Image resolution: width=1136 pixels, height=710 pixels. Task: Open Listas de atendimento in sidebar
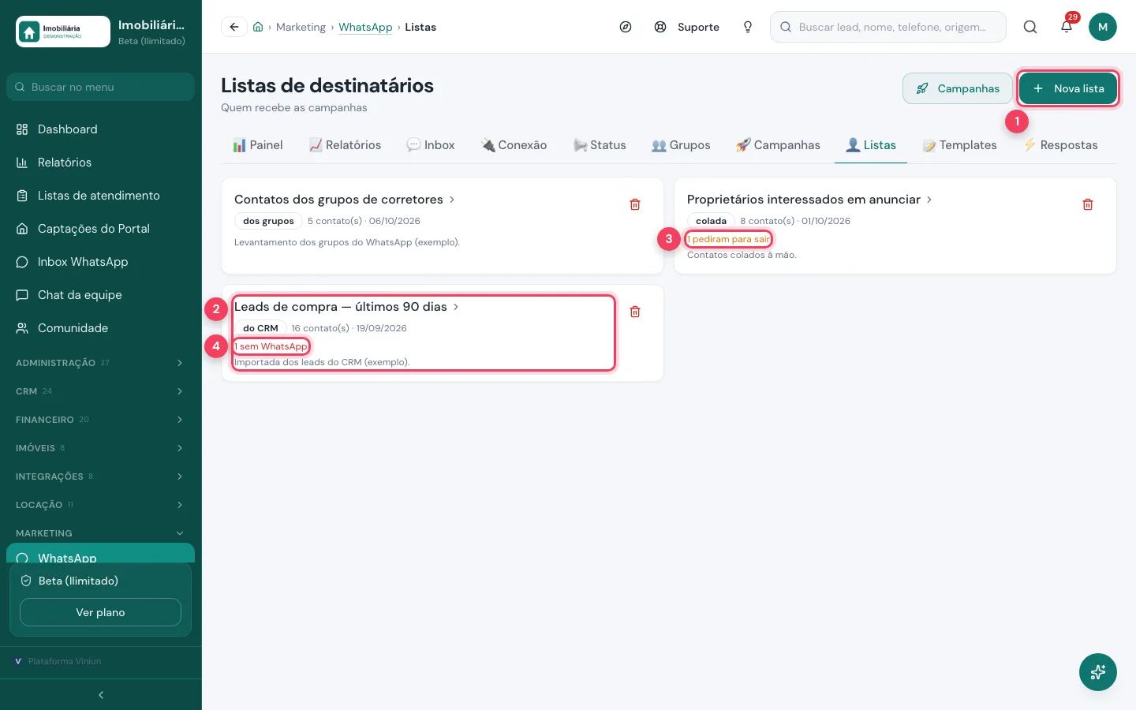(100, 196)
